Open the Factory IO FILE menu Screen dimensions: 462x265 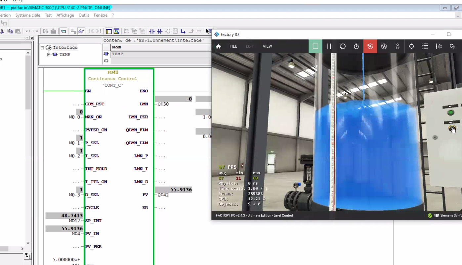[233, 46]
